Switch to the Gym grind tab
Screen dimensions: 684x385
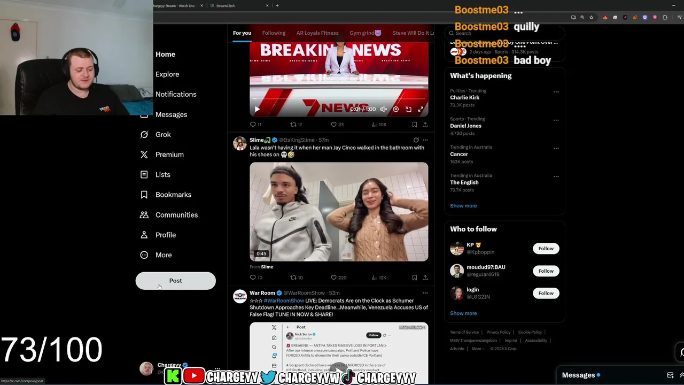pos(366,33)
